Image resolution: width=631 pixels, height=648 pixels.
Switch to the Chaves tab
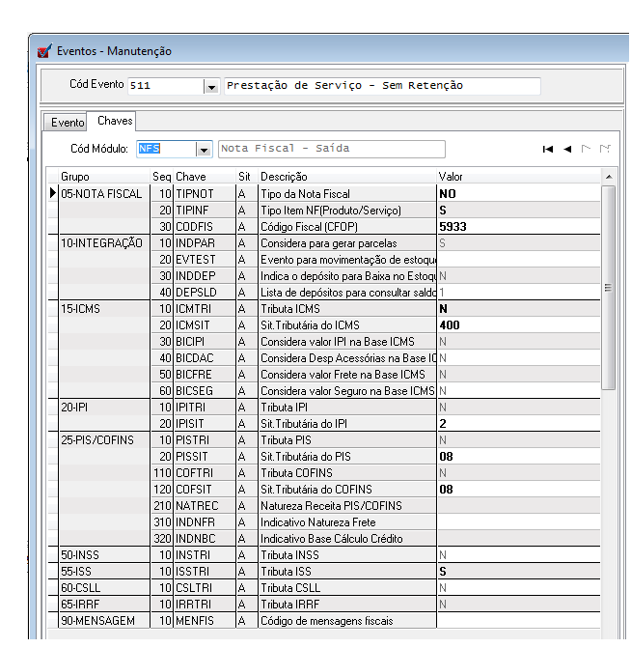pos(115,121)
